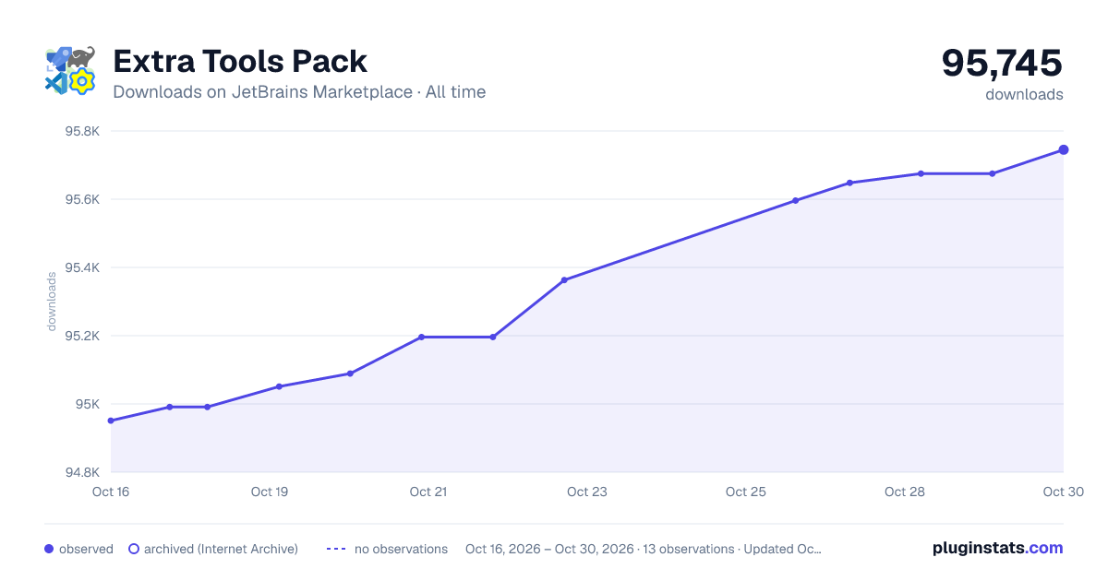Screen dimensions: 1108x581
Task: Click the Extra Tools Pack plugin icon
Action: (70, 71)
